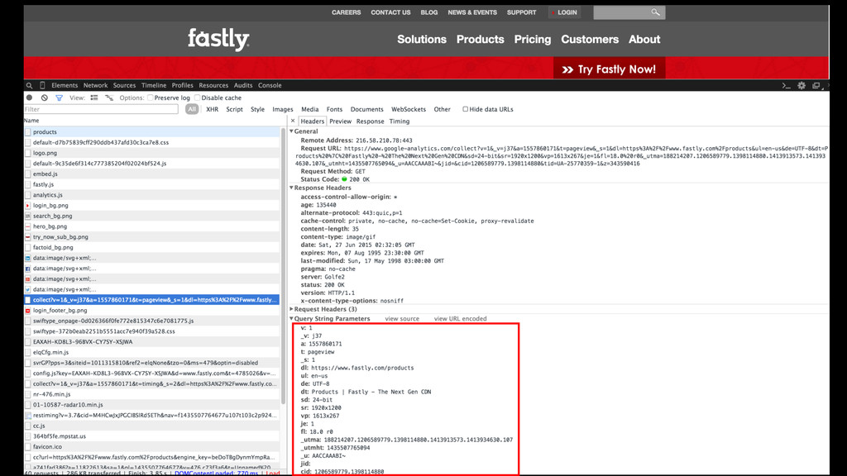The height and width of the screenshot is (476, 847).
Task: Select the fastly.js request row
Action: (152, 184)
